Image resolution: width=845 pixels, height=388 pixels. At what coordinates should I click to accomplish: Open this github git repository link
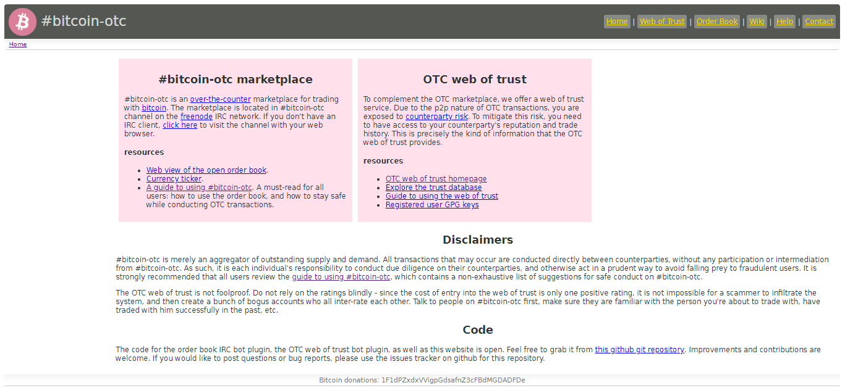click(639, 350)
